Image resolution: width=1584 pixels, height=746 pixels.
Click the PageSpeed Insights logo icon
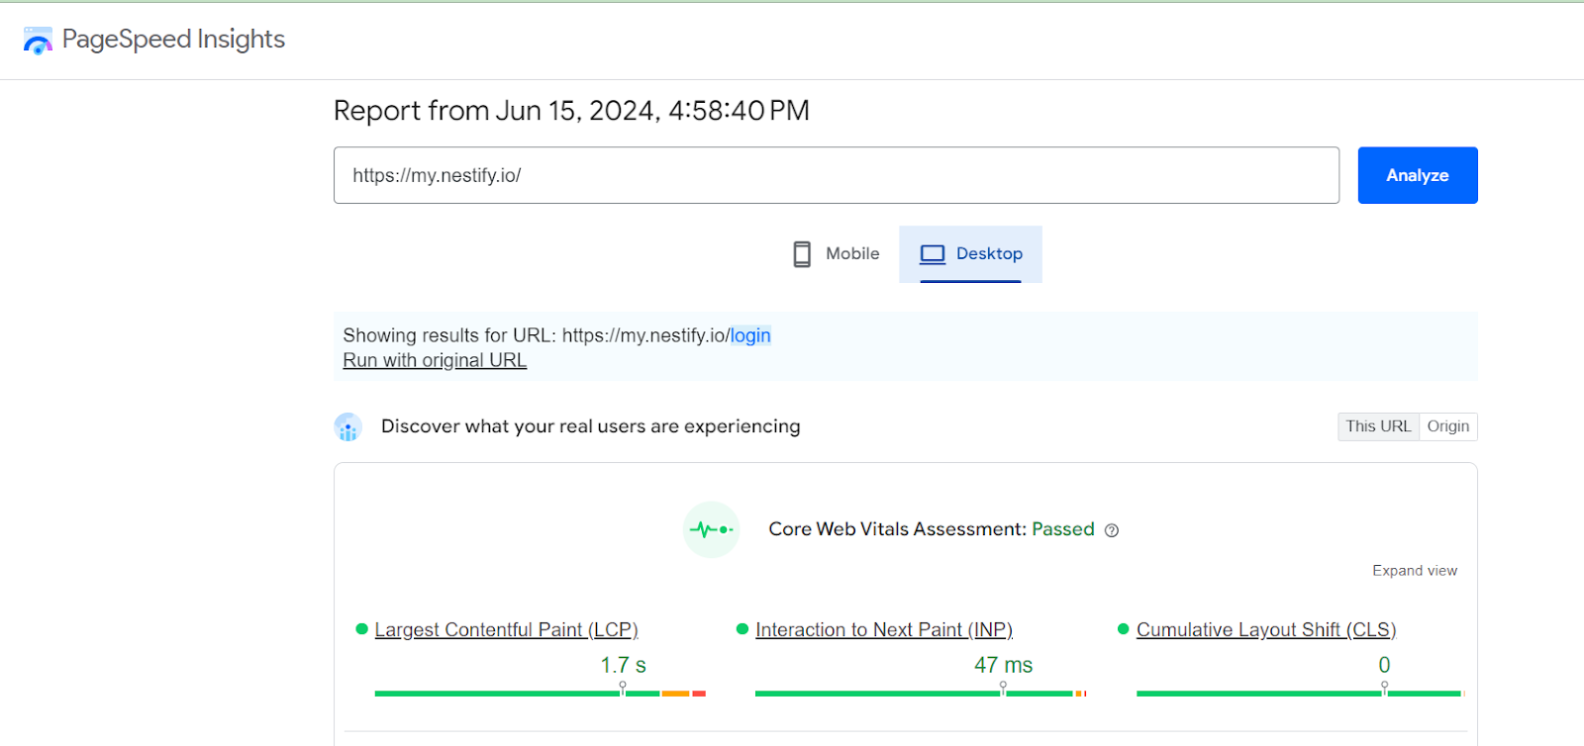tap(38, 41)
